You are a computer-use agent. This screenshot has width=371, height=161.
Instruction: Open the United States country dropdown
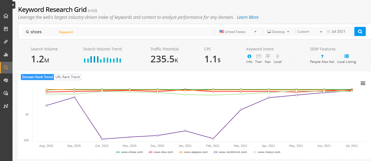238,32
